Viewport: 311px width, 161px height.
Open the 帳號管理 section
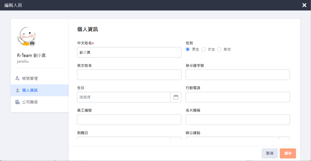40,78
